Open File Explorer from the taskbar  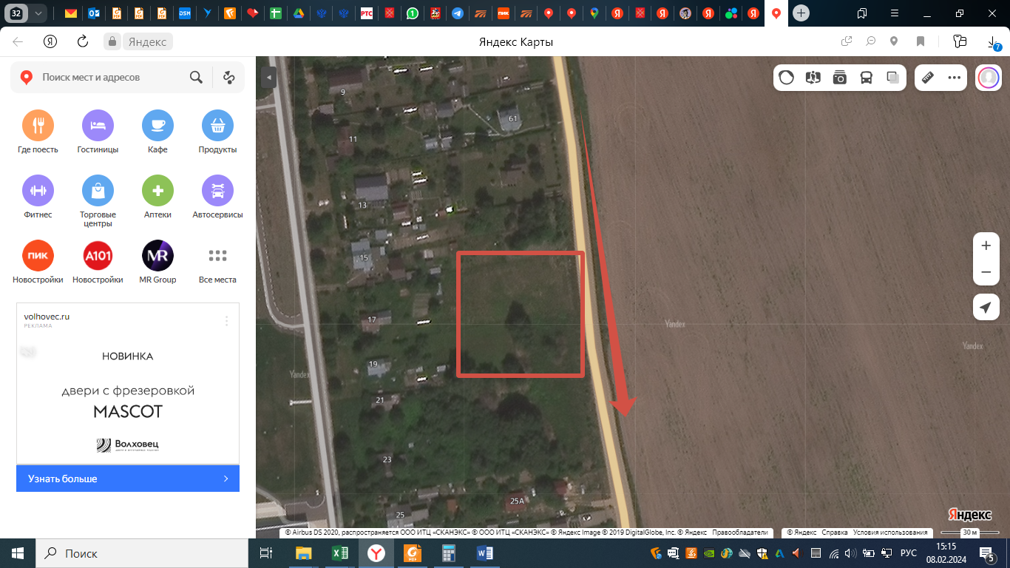click(304, 552)
